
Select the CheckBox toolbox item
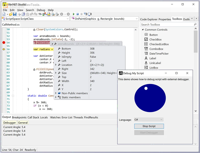(x=155, y=39)
